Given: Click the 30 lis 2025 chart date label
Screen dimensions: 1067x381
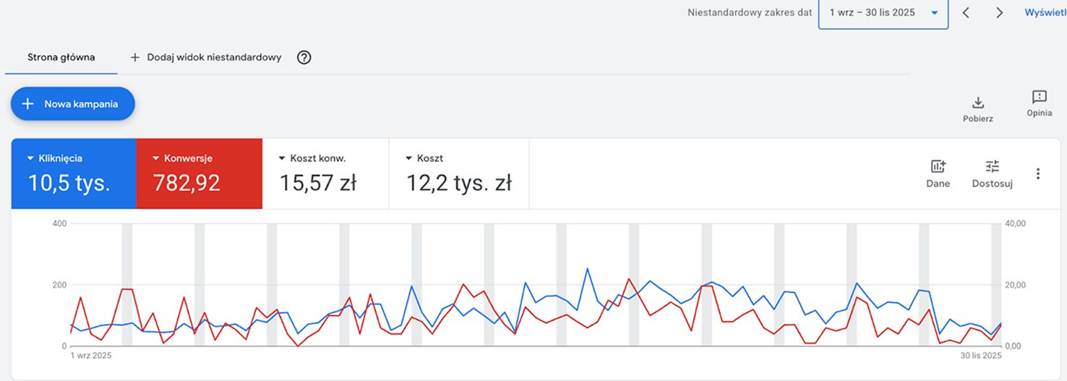Looking at the screenshot, I should click(x=981, y=356).
